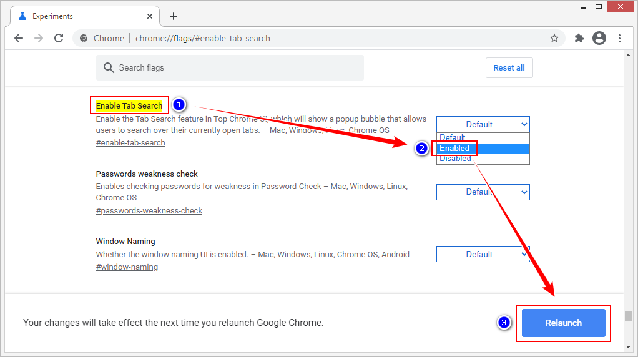Minimize the Chrome window

point(583,7)
